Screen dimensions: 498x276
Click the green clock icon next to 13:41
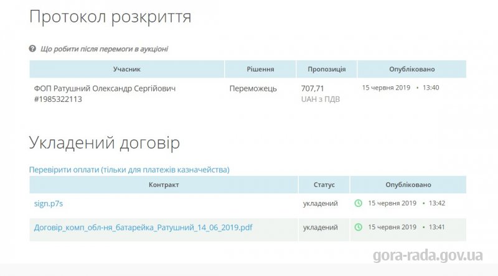[359, 227]
